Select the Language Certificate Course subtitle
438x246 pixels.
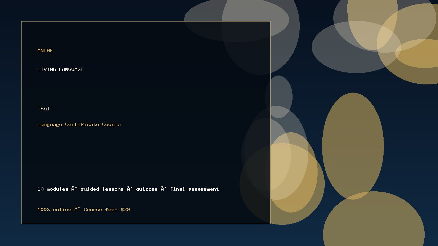point(79,124)
